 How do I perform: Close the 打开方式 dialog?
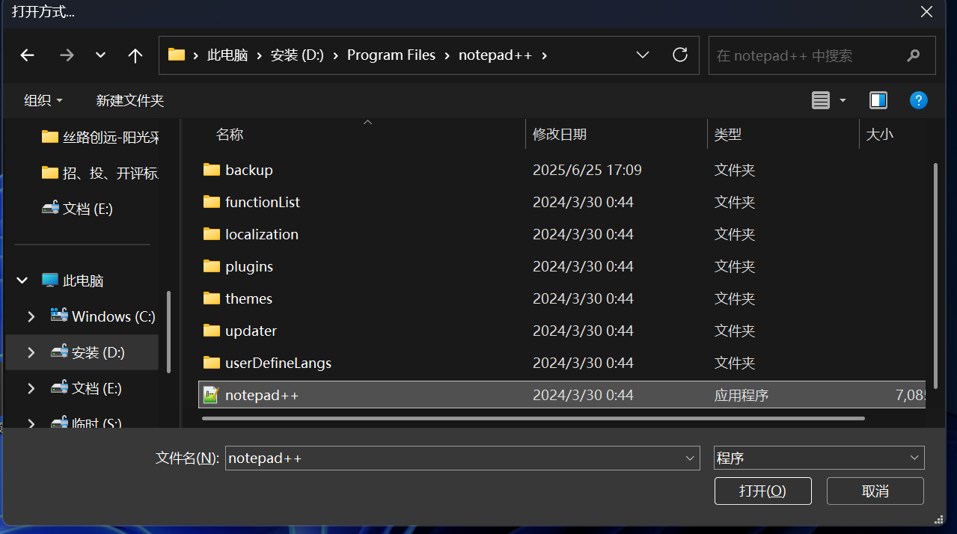[x=926, y=11]
